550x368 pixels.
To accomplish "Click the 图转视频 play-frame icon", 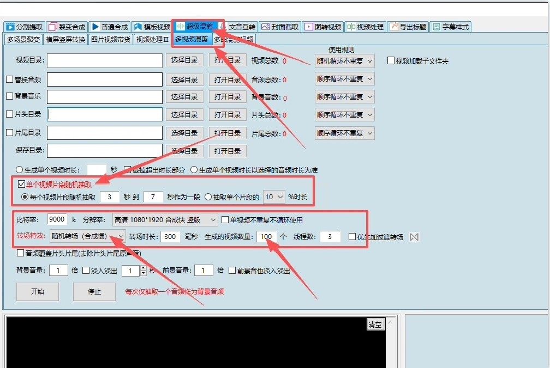I will pos(309,27).
